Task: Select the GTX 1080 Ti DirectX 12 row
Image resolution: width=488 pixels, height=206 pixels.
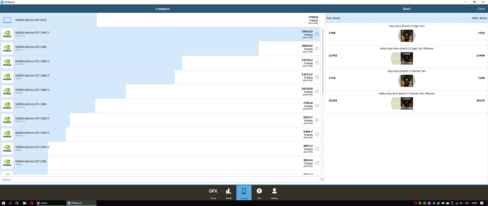Action: click(160, 63)
